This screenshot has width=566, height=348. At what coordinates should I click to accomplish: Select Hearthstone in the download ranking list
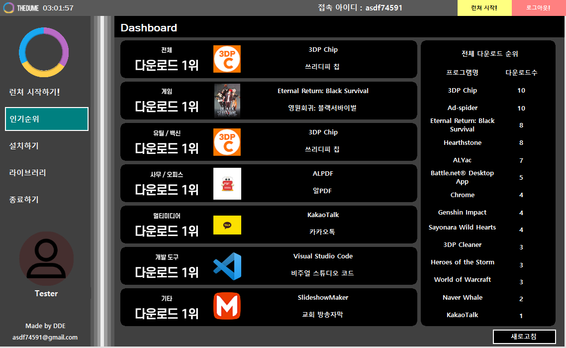(462, 142)
